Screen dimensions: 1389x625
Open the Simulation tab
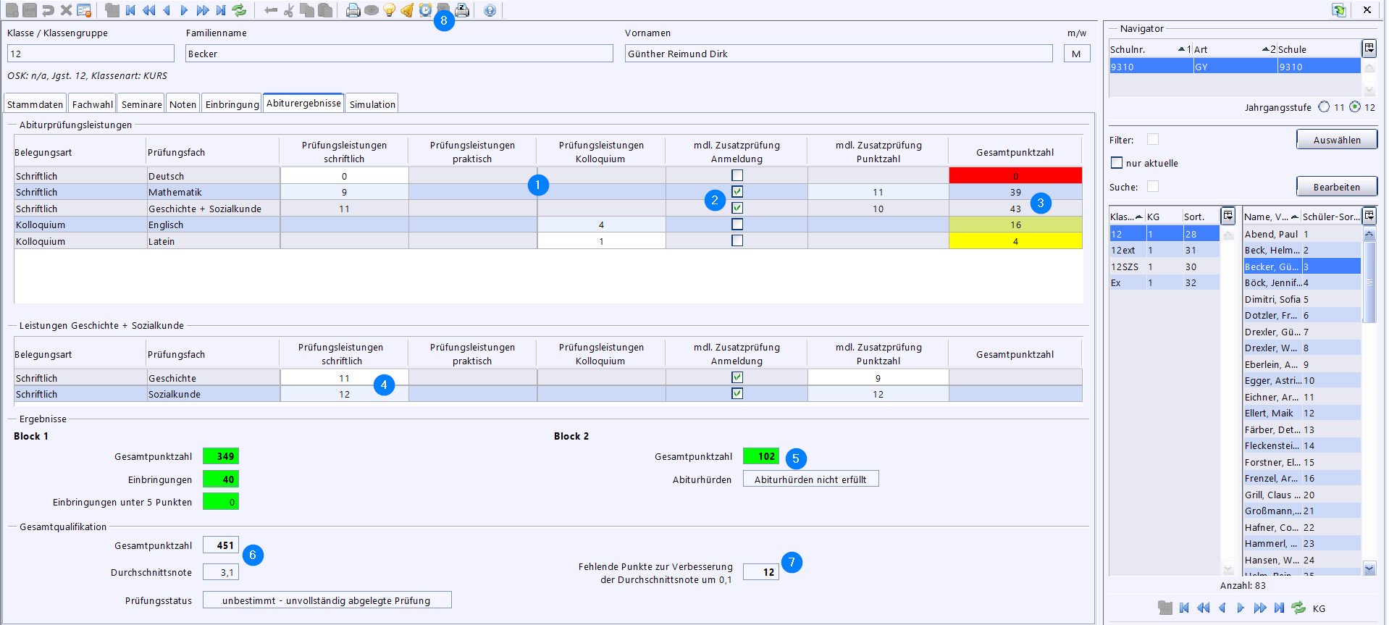(372, 104)
